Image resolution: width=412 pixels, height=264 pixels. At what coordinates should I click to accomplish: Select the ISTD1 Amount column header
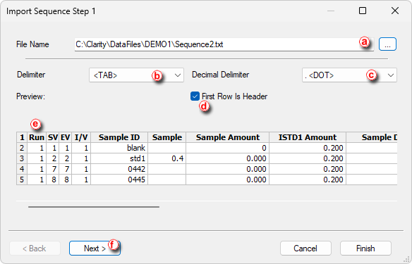point(308,137)
